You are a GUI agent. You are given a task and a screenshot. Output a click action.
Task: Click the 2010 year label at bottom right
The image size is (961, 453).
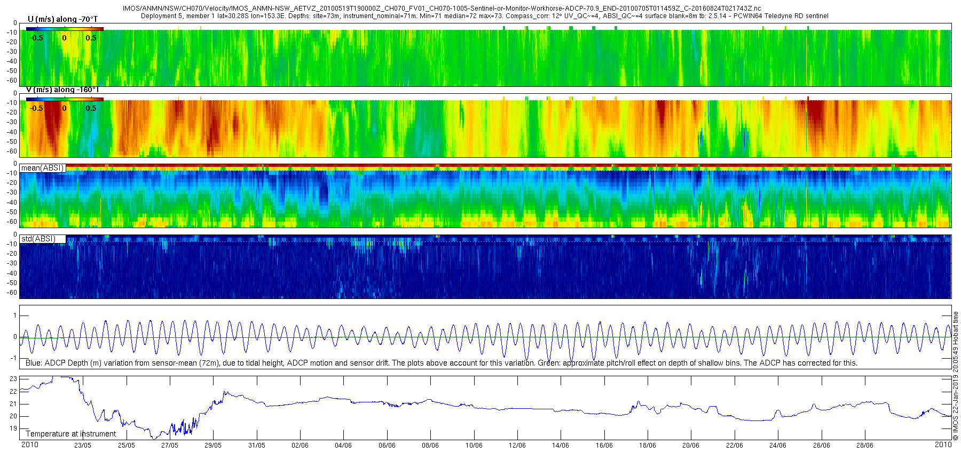[x=943, y=444]
